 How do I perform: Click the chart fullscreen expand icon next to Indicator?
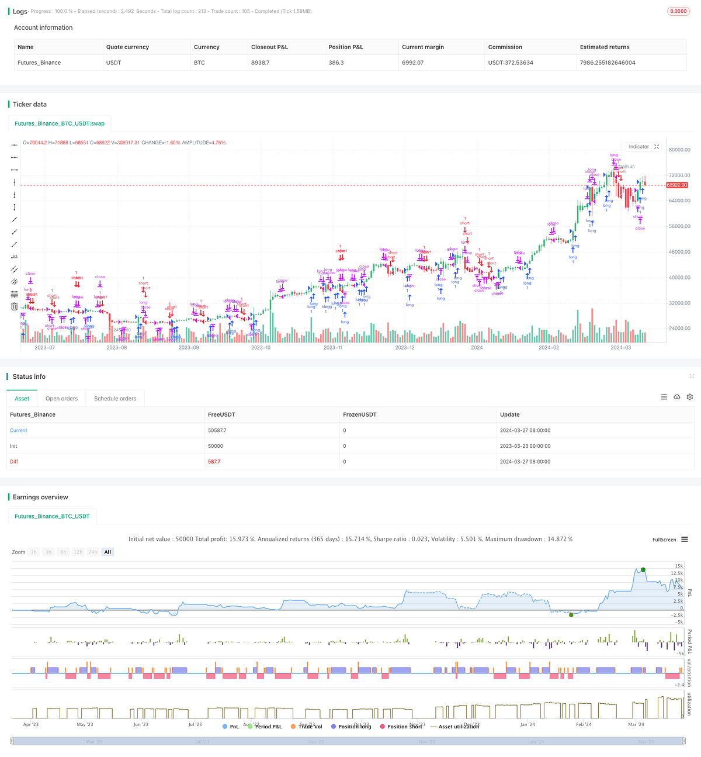click(657, 147)
